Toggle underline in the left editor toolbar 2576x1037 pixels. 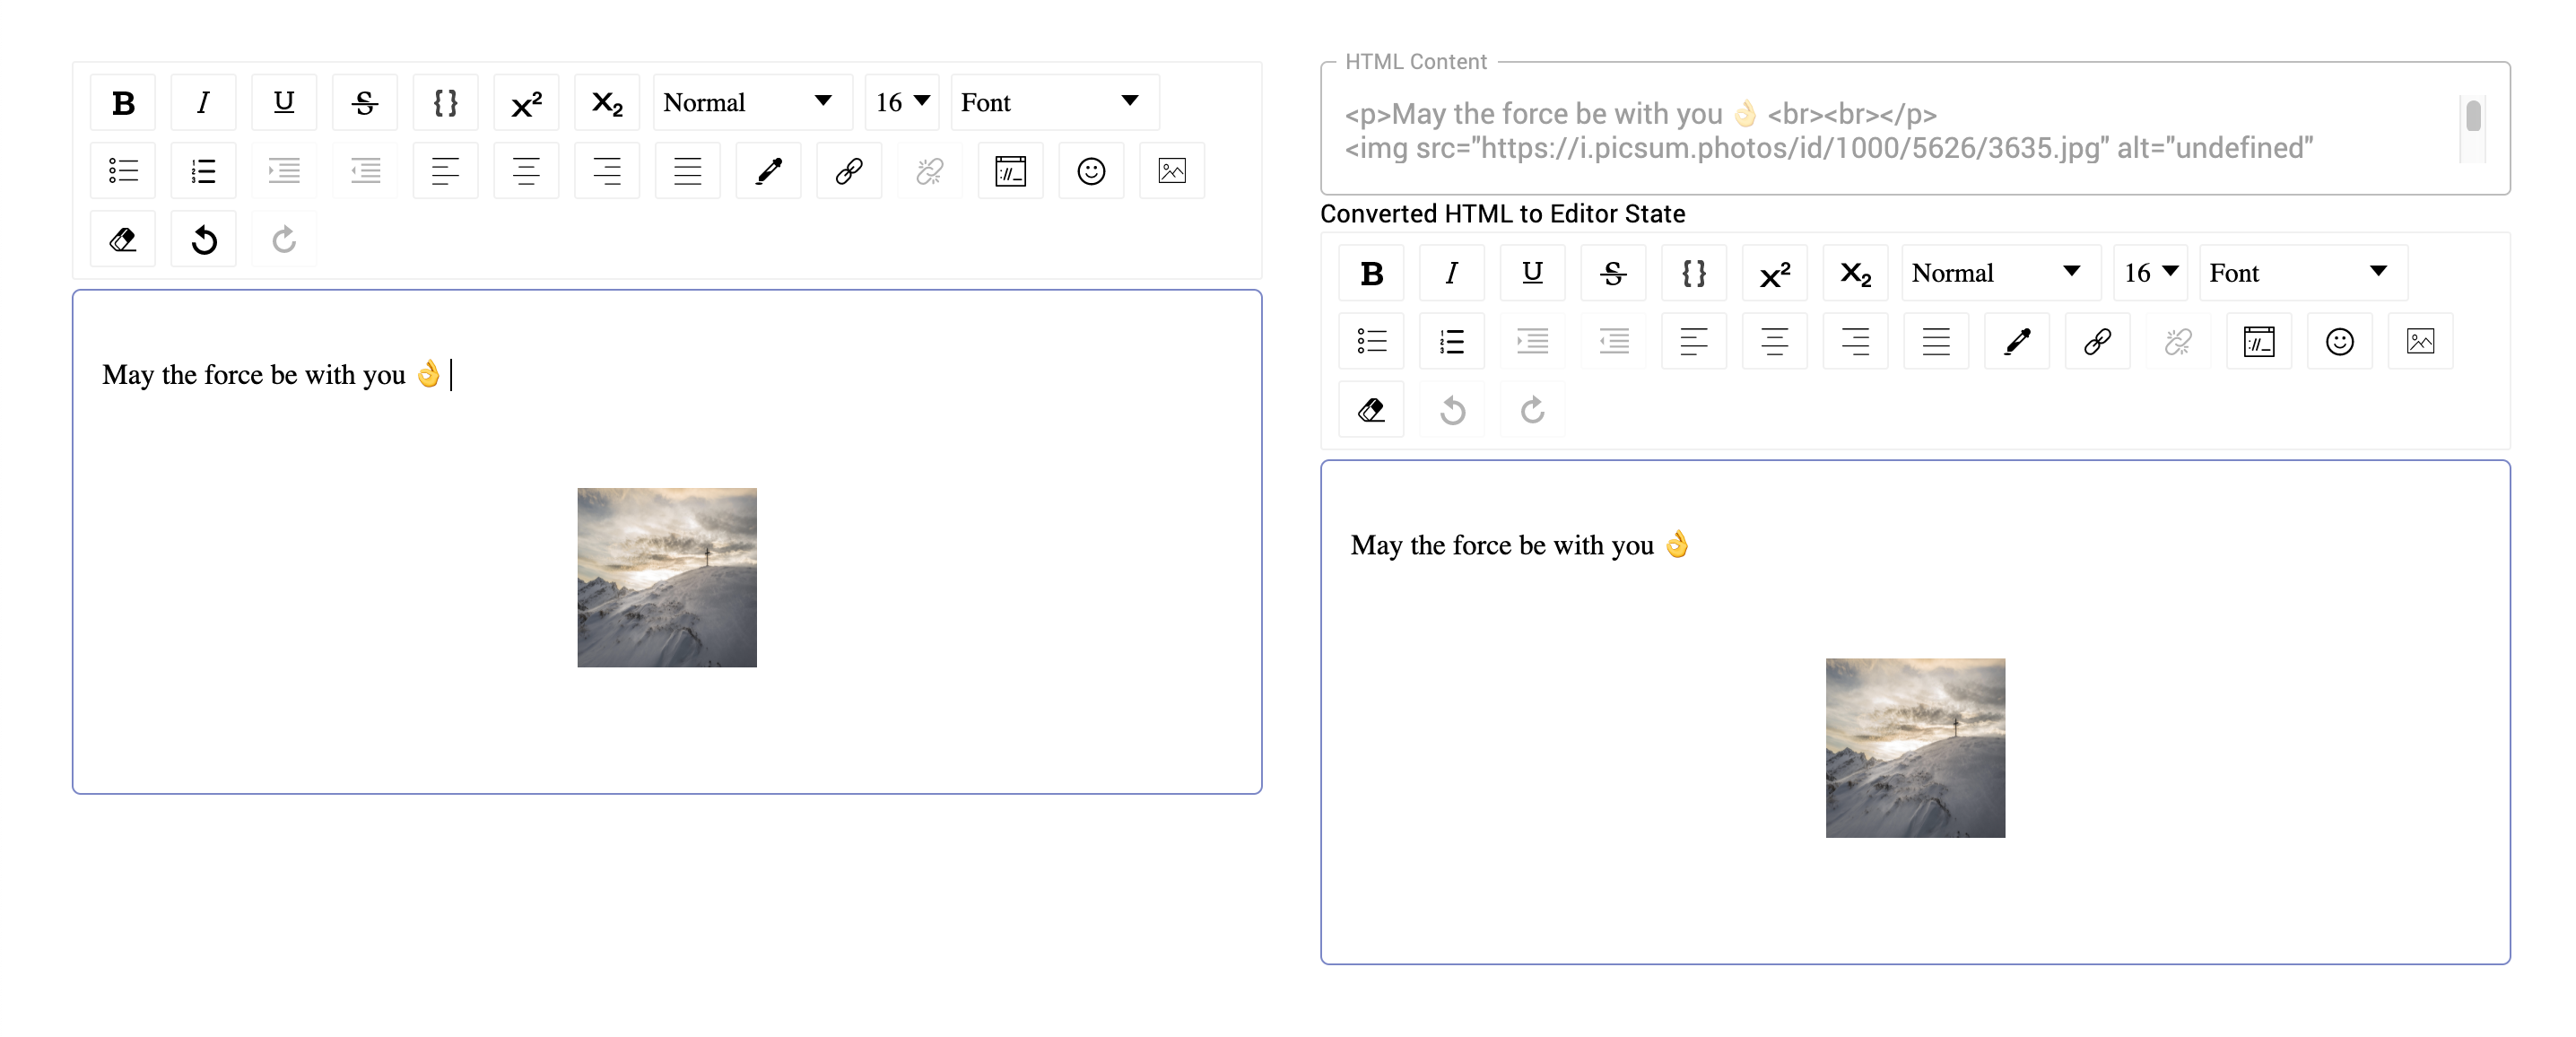coord(284,102)
